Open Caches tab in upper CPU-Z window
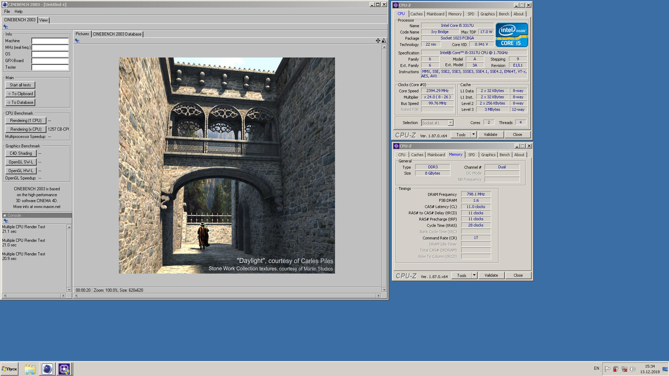669x376 pixels. point(416,14)
